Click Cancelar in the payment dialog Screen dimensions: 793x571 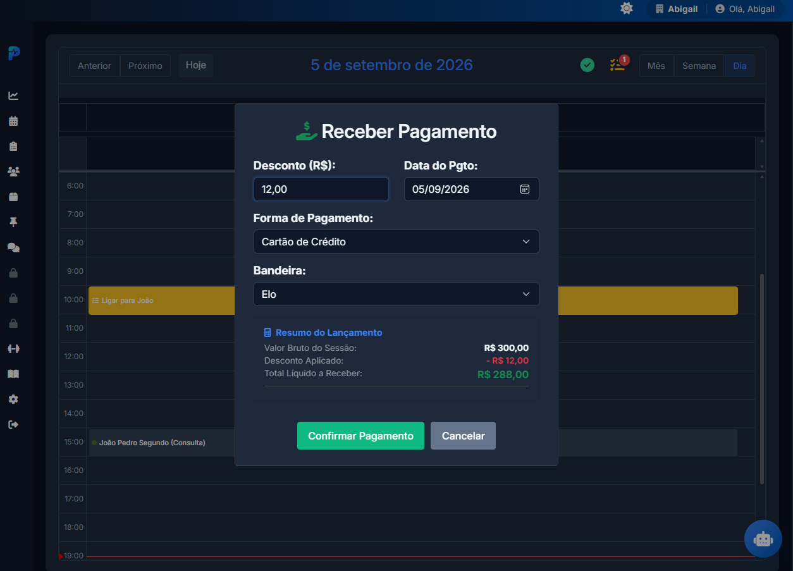pos(463,436)
